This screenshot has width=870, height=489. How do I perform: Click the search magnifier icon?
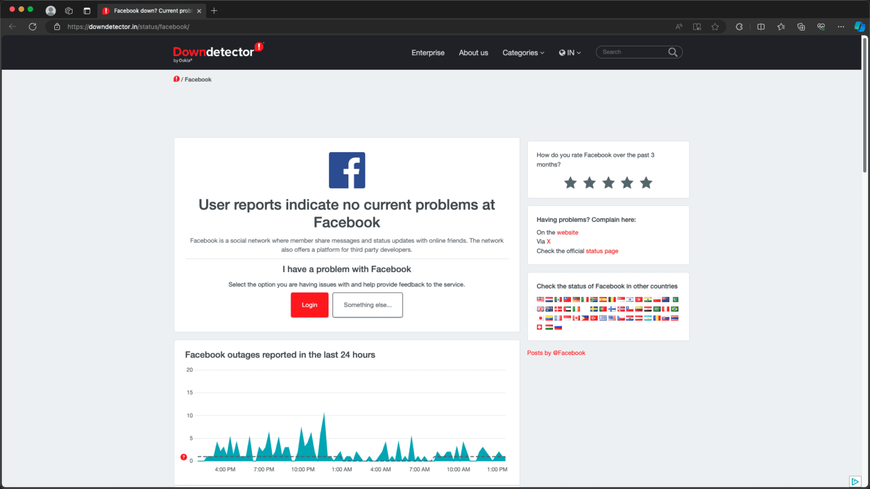[673, 52]
